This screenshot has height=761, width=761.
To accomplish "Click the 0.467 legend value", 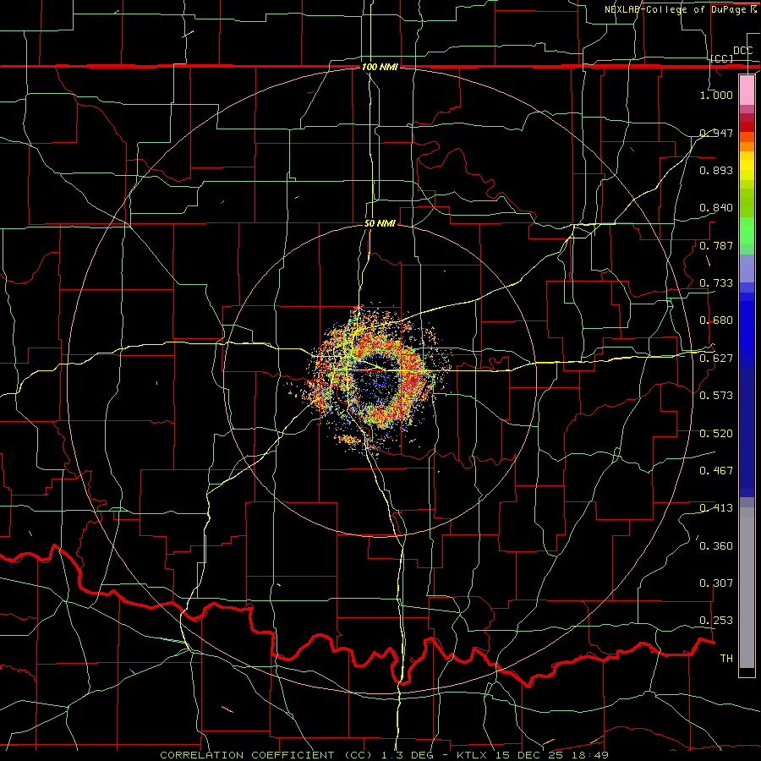I will click(716, 471).
